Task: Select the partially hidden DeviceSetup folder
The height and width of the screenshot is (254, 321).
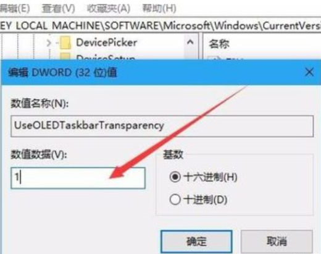Action: 106,57
